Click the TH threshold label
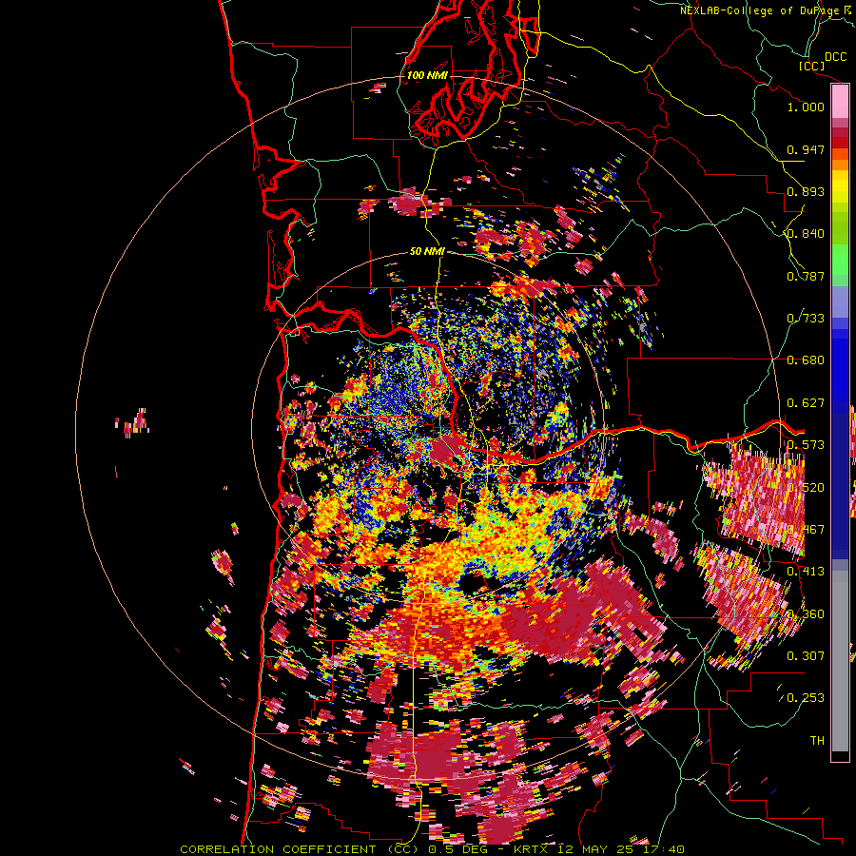Screen dimensions: 856x856 click(817, 741)
